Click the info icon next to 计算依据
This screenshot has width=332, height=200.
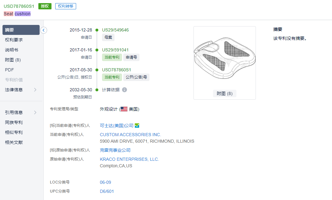[124, 90]
